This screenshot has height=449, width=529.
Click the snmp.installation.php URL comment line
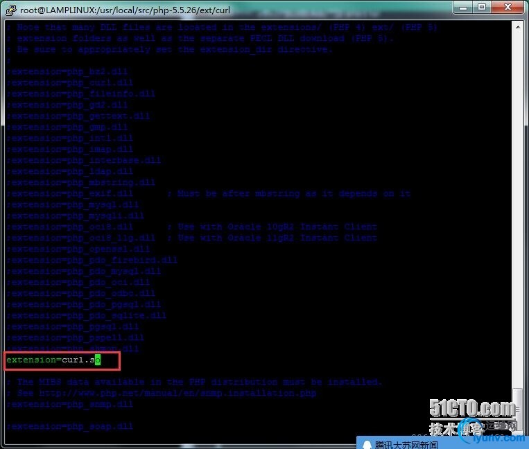point(162,393)
